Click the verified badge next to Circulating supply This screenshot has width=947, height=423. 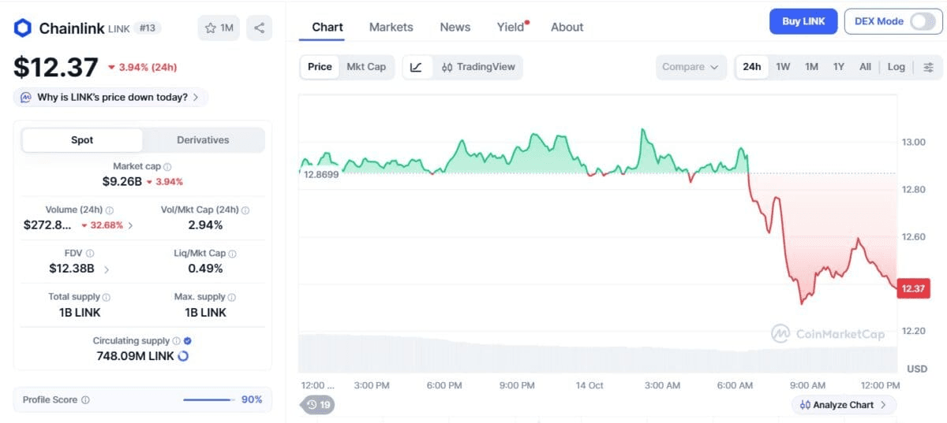tap(188, 341)
